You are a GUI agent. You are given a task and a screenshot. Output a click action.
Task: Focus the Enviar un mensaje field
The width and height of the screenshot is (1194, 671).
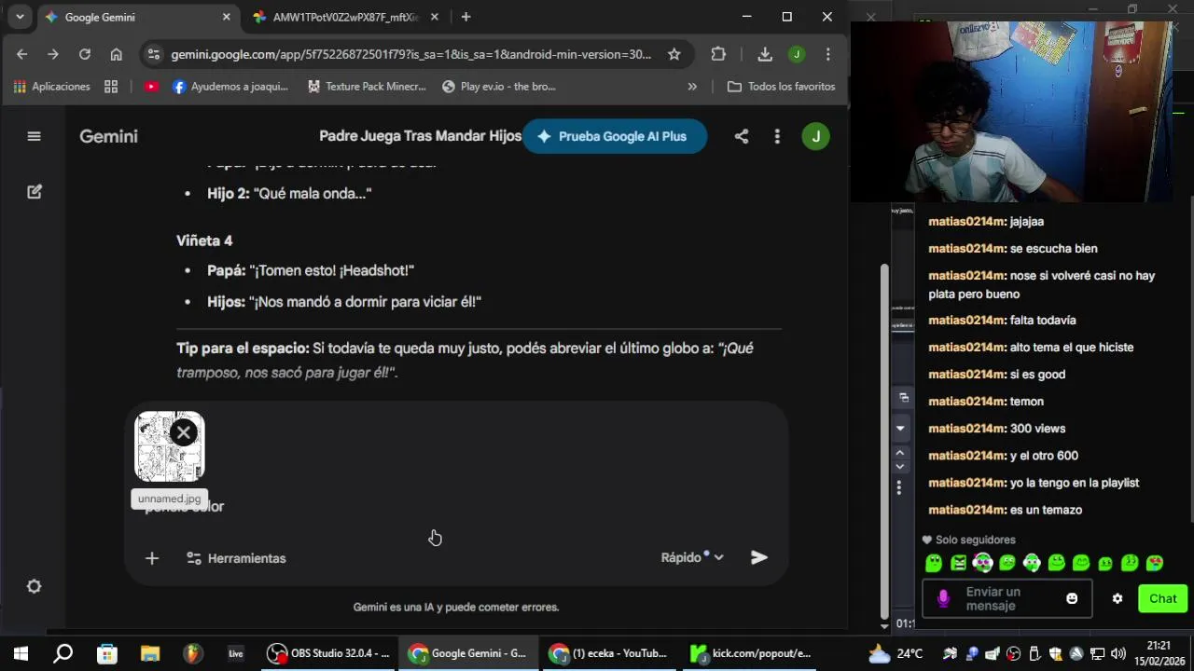point(1007,598)
